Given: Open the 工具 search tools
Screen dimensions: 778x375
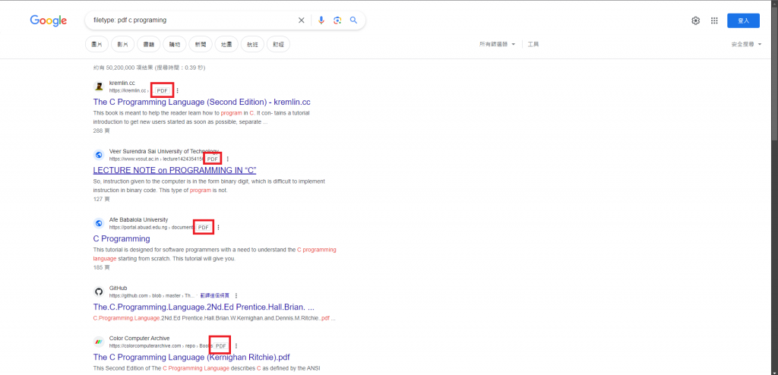Looking at the screenshot, I should coord(533,44).
